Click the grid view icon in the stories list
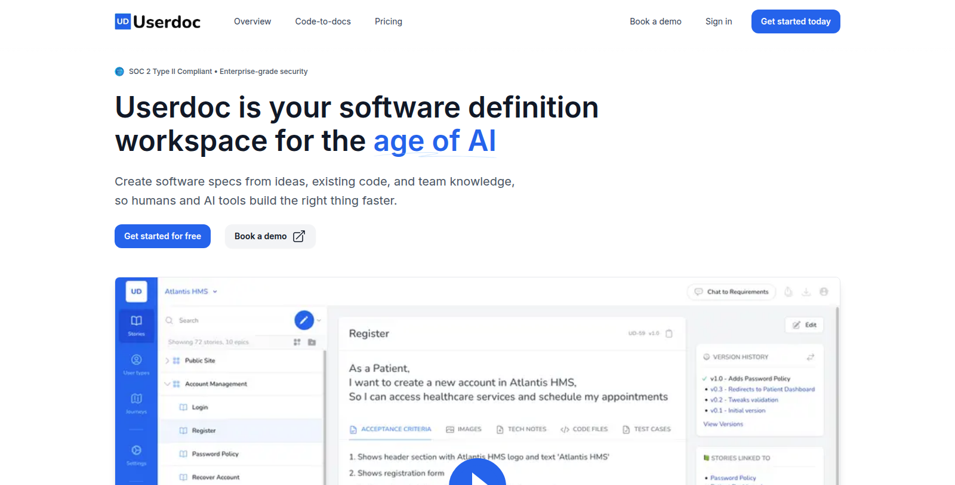The image size is (955, 485). (x=297, y=342)
